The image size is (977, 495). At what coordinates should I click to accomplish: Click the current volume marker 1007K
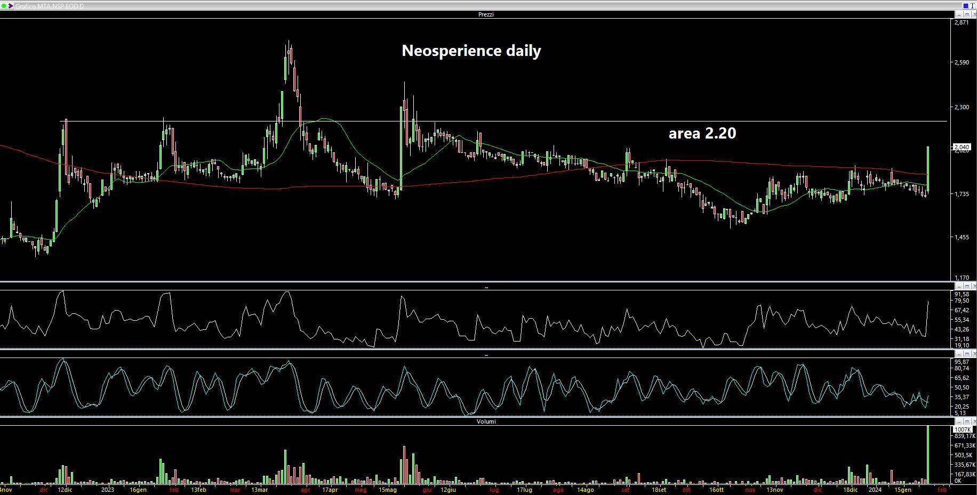tap(963, 429)
